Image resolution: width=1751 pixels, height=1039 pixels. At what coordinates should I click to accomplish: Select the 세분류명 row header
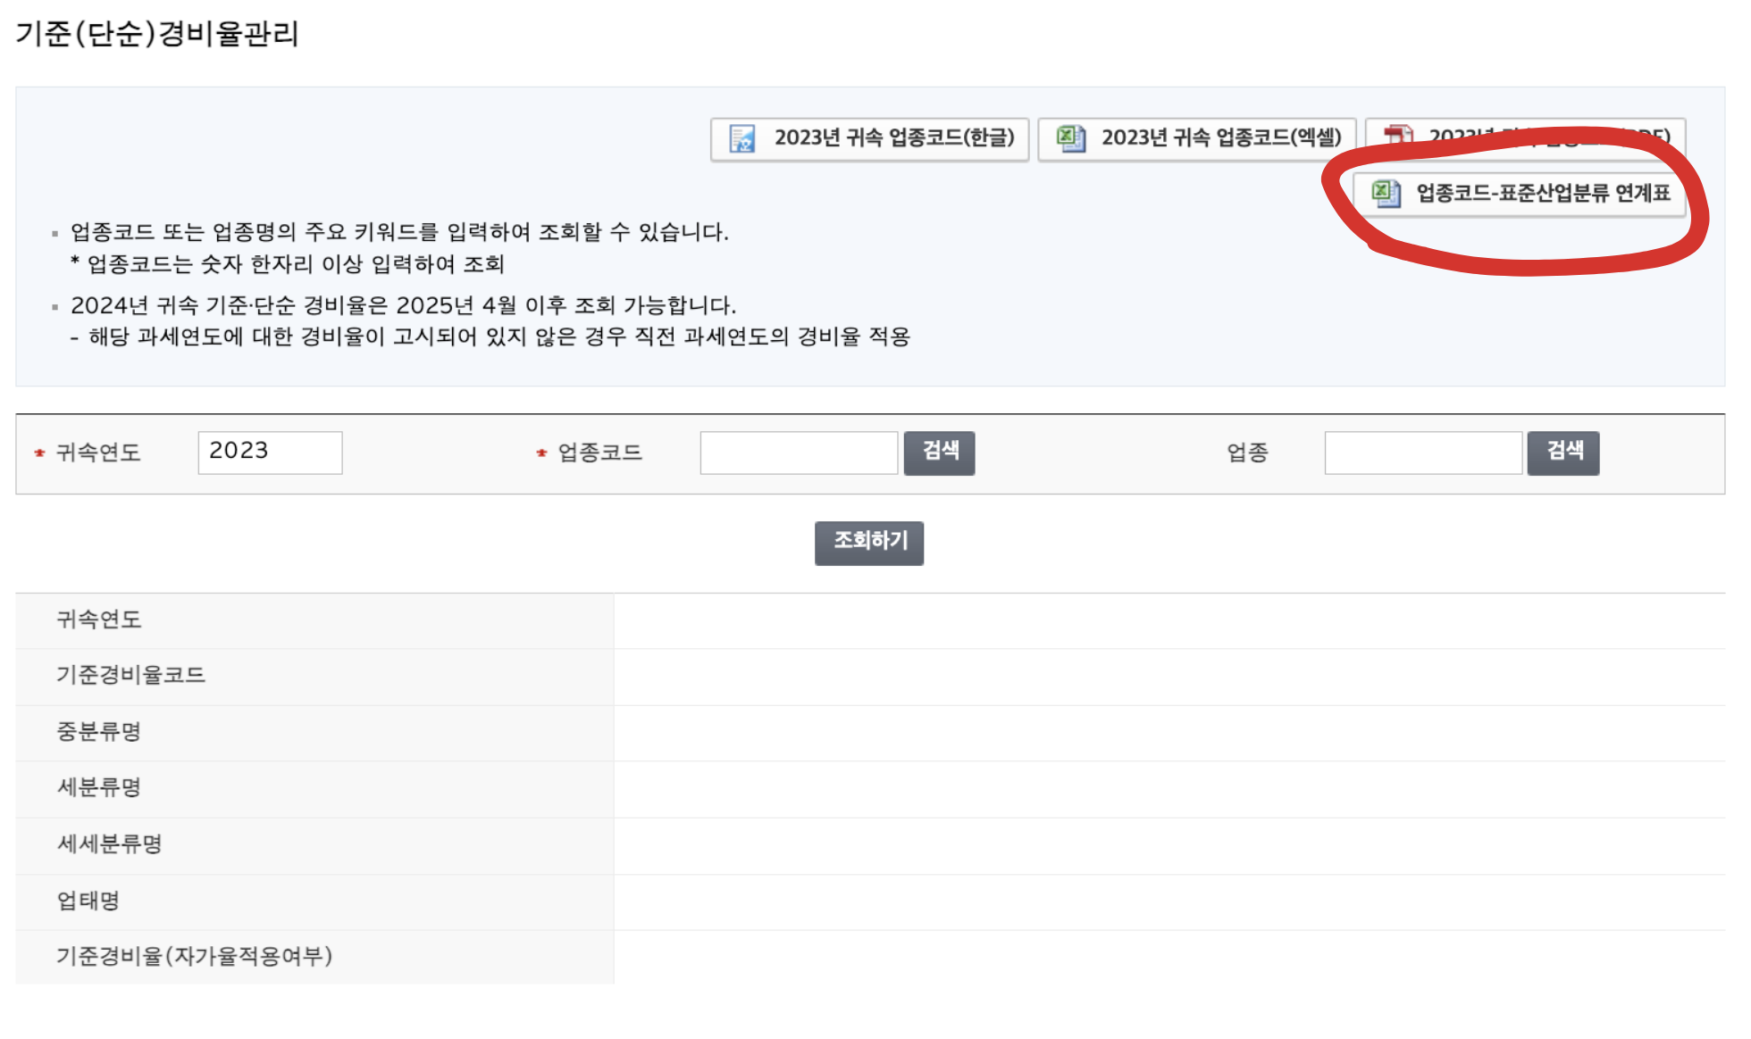point(98,787)
